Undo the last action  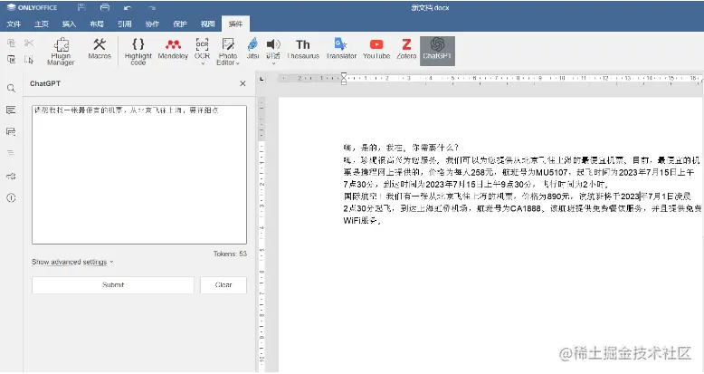coord(128,7)
